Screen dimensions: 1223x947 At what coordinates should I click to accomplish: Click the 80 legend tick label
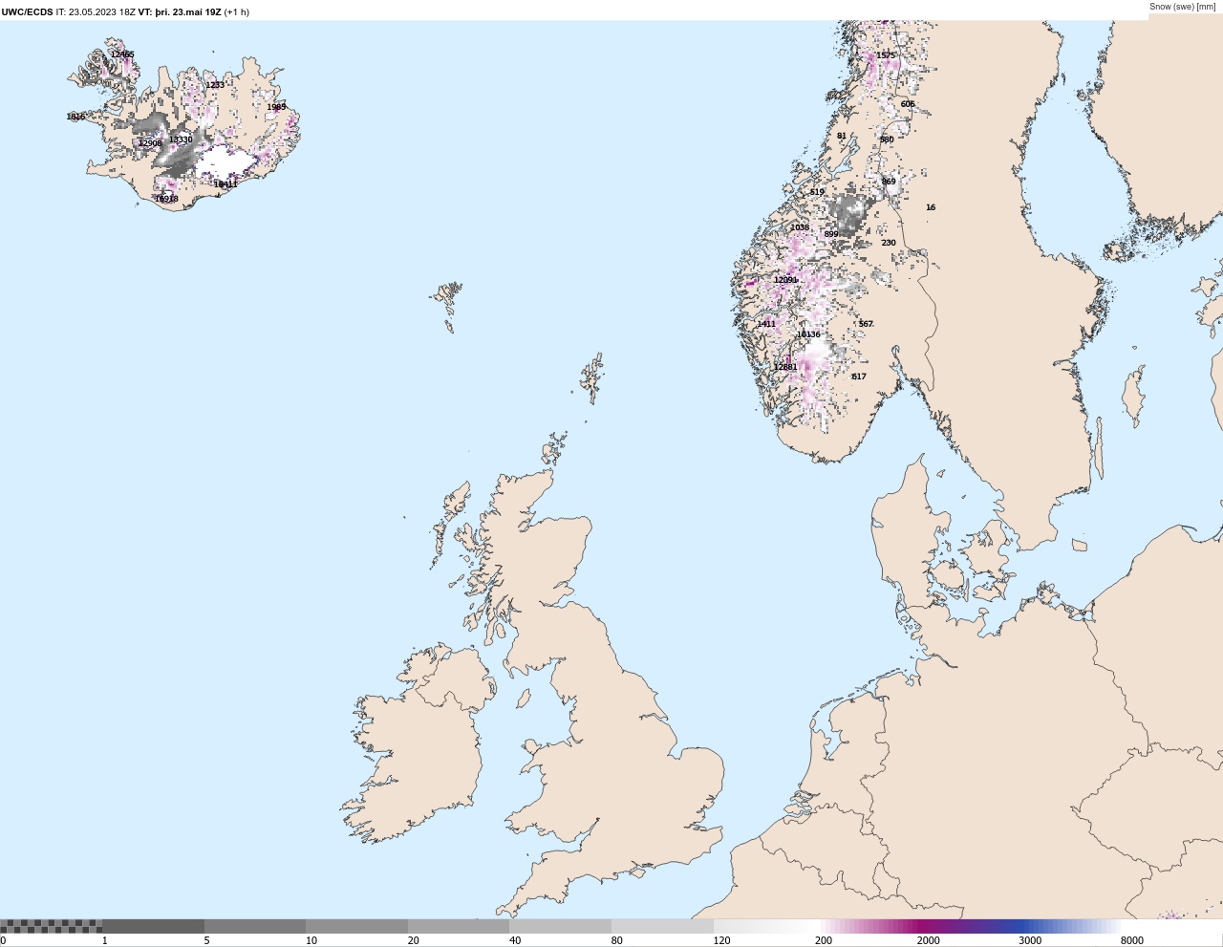coord(617,941)
